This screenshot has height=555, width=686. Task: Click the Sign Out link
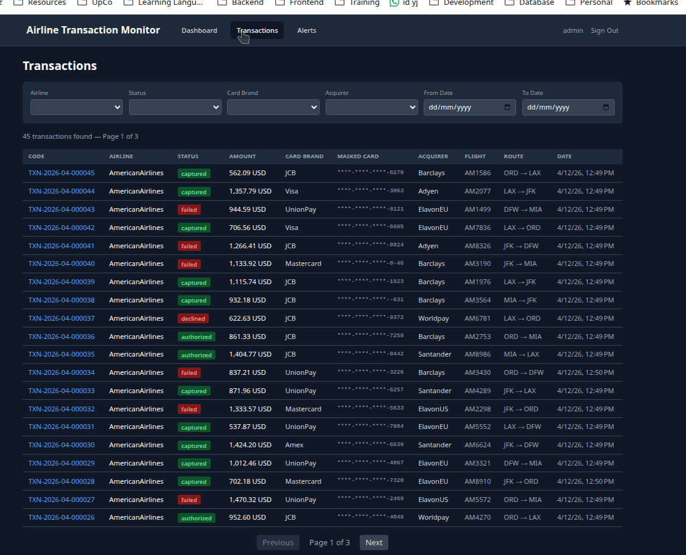[604, 30]
